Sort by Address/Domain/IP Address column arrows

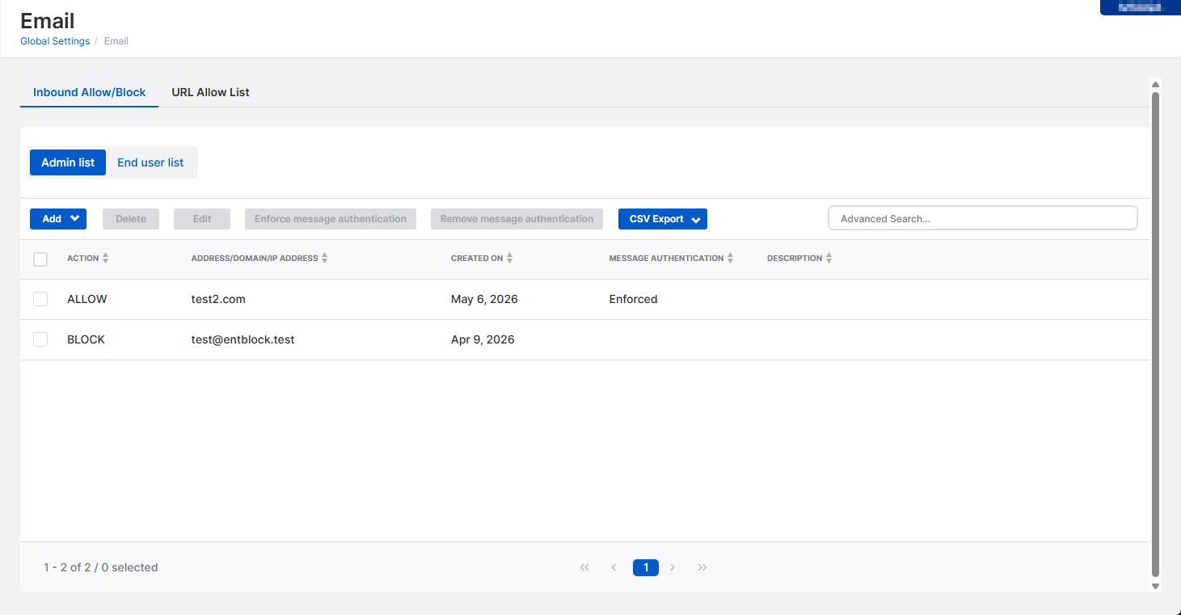(324, 259)
